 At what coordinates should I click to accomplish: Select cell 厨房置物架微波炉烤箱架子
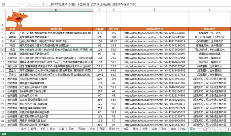click(56, 37)
